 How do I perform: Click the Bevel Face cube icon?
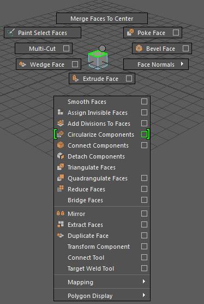pos(139,49)
